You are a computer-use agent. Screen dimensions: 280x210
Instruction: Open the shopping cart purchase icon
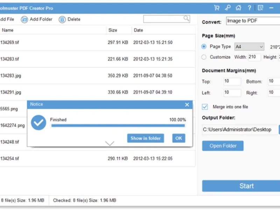coord(217,8)
